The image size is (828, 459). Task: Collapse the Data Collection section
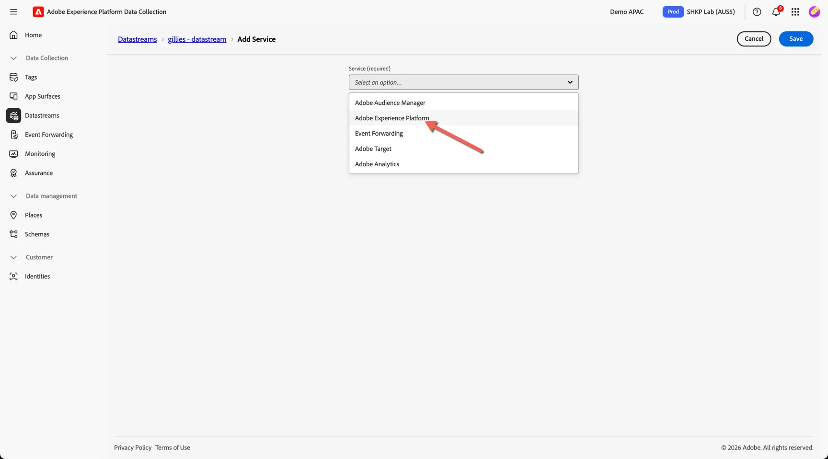(x=13, y=58)
